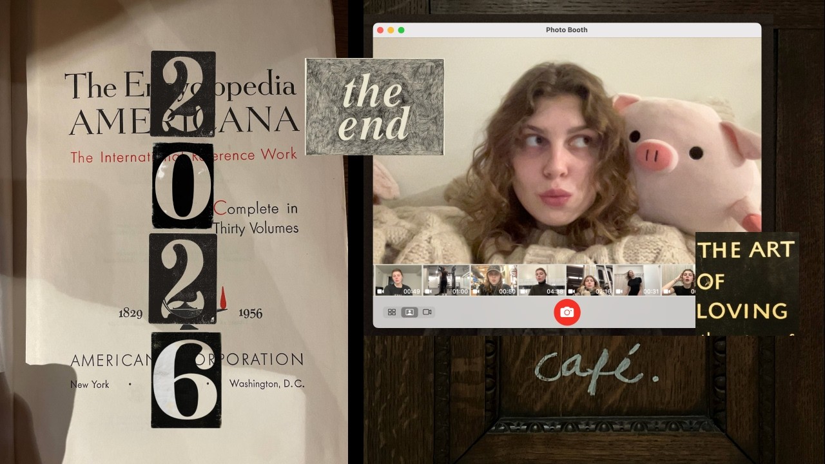825x464 pixels.
Task: Take a photo with the red camera button
Action: pyautogui.click(x=567, y=313)
